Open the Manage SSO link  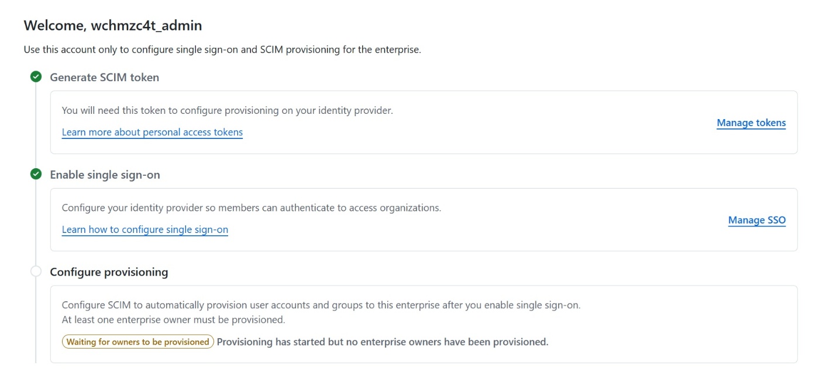point(756,221)
